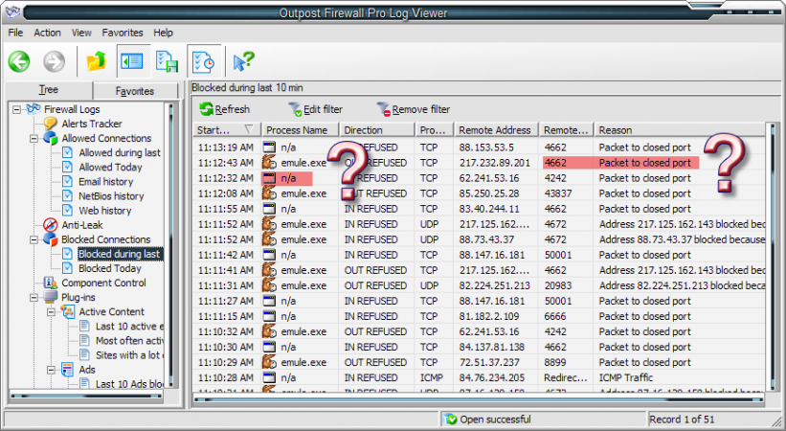Click the log table horizontal scrollbar

pos(479,400)
